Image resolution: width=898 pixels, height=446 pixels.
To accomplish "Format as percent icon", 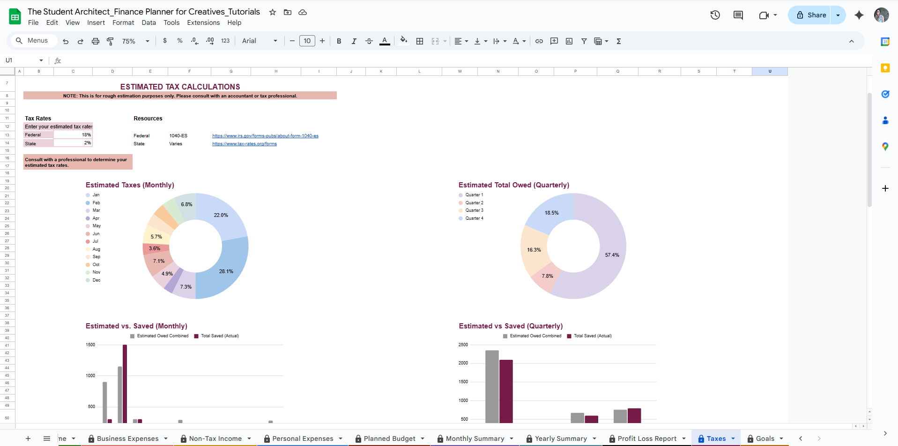I will (x=180, y=41).
